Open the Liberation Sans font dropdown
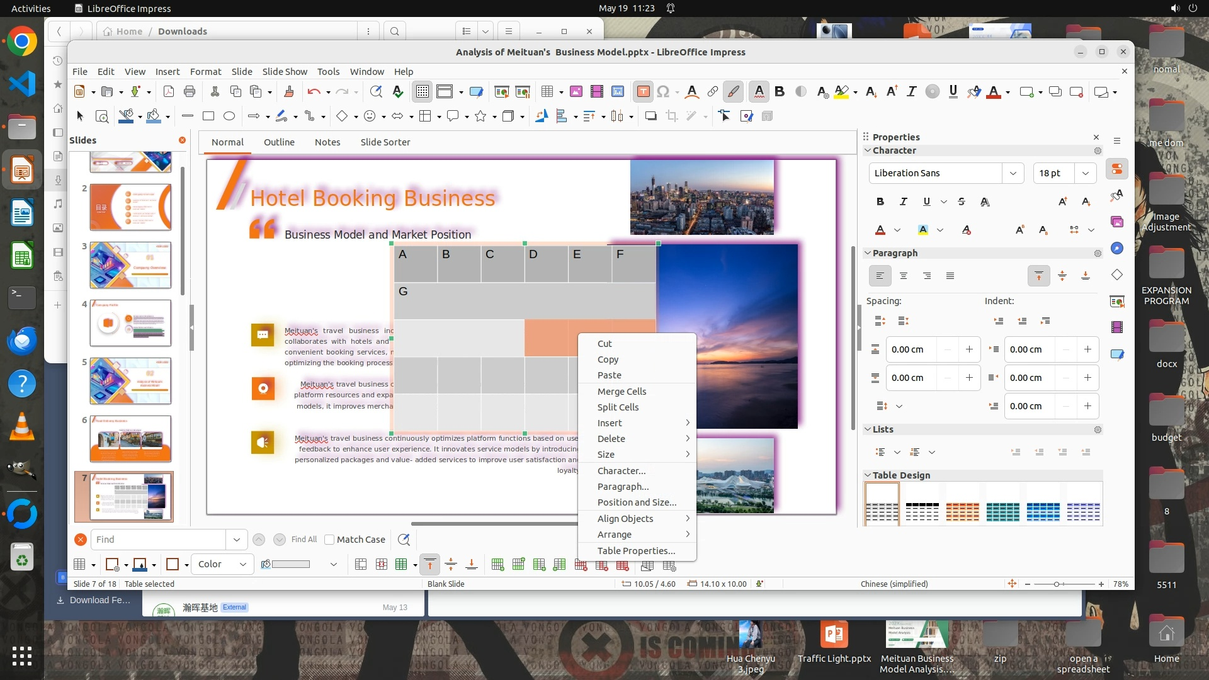 [1013, 173]
